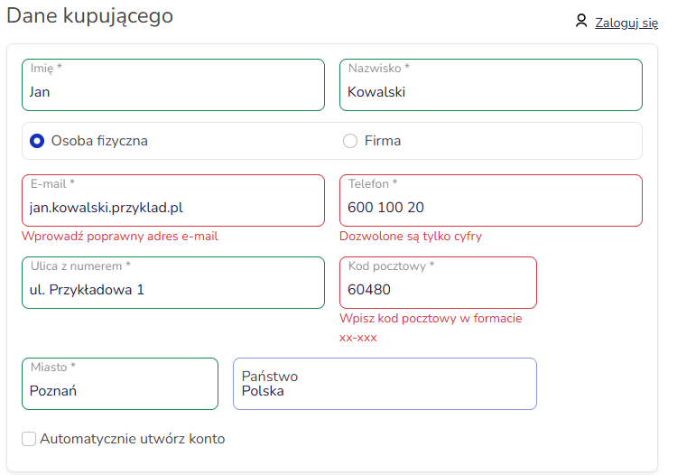677x475 pixels.
Task: Focus the Ulica z numerem field
Action: click(173, 283)
